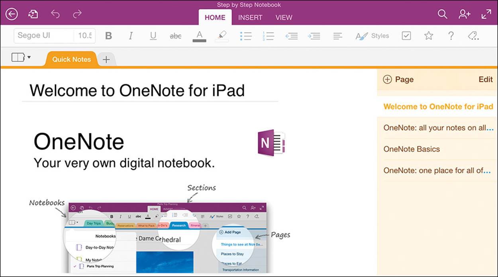
Task: Click the purple OneNote logo image
Action: click(x=271, y=142)
